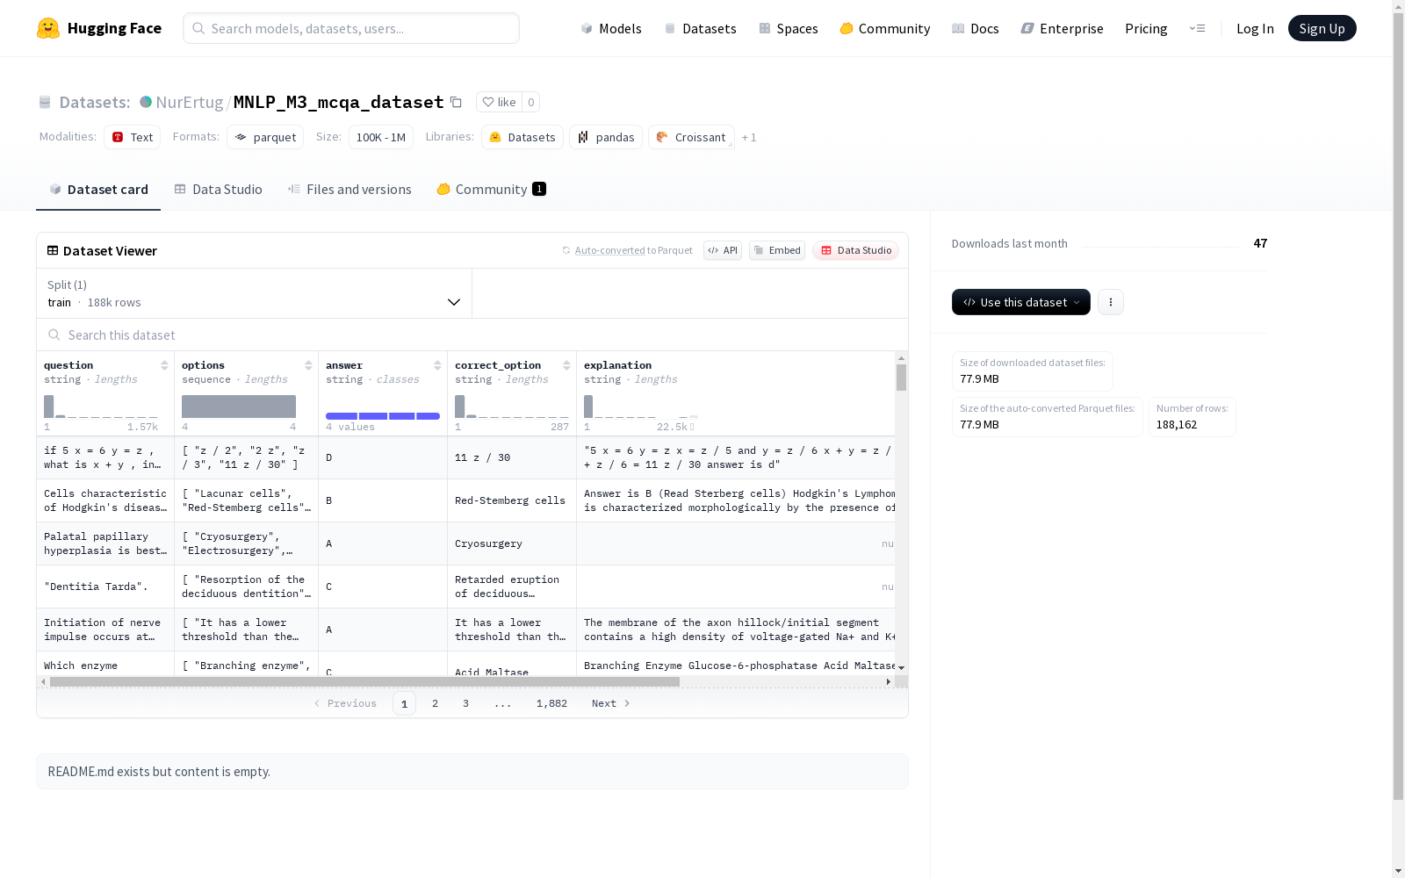The image size is (1405, 878).
Task: Open the navigation overflow menu icon
Action: coord(1197,28)
